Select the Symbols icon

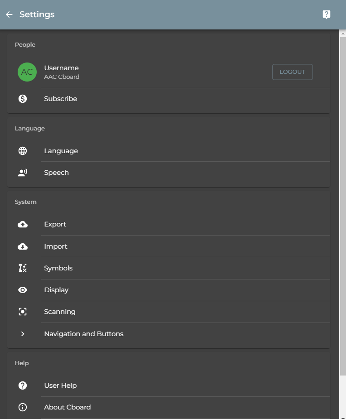click(23, 268)
